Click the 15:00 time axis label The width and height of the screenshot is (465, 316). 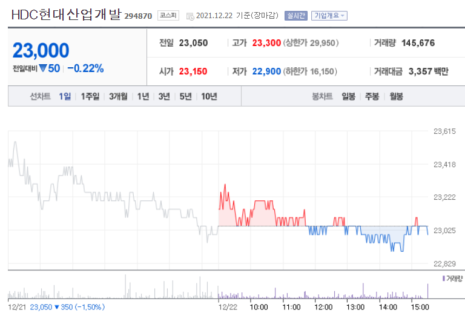[x=420, y=307]
